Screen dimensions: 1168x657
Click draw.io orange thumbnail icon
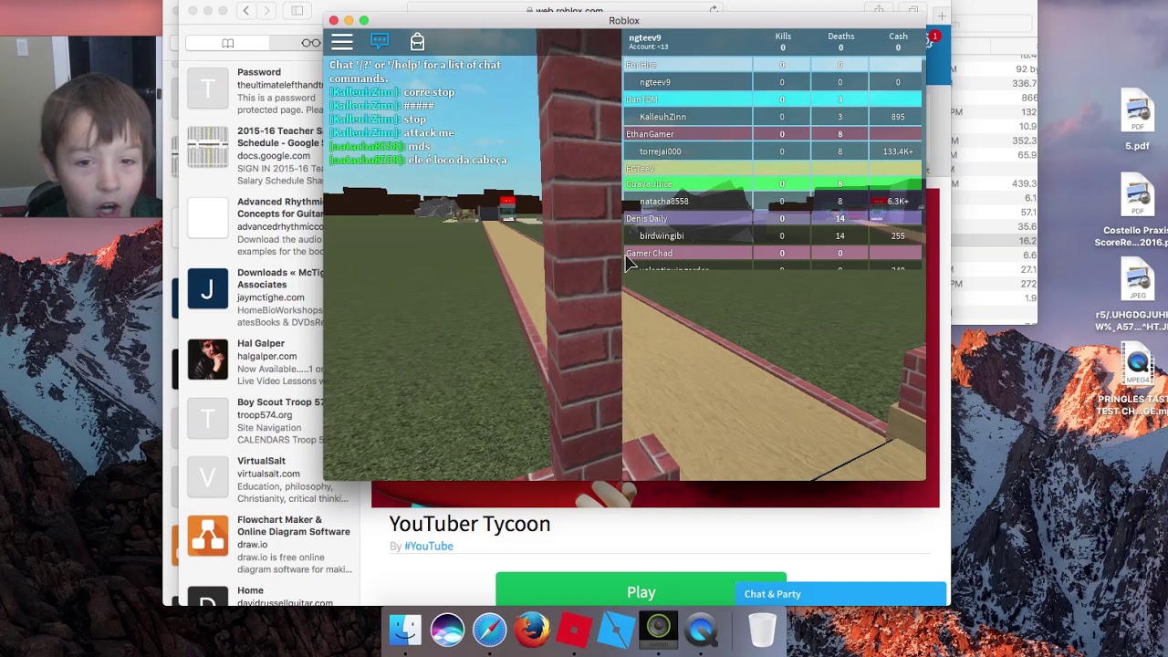click(208, 536)
